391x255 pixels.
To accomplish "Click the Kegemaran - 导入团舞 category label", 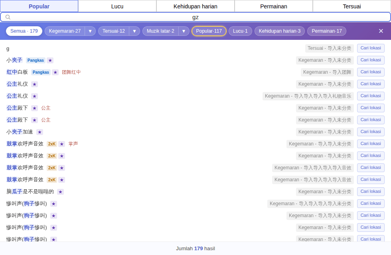I will point(327,72).
